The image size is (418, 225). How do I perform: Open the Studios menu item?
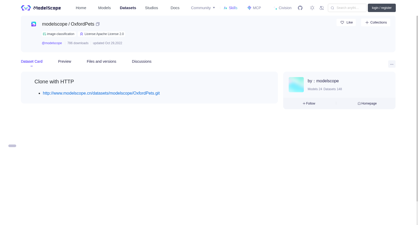coord(152,8)
